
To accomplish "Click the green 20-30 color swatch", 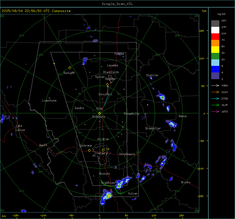I will pyautogui.click(x=215, y=56).
